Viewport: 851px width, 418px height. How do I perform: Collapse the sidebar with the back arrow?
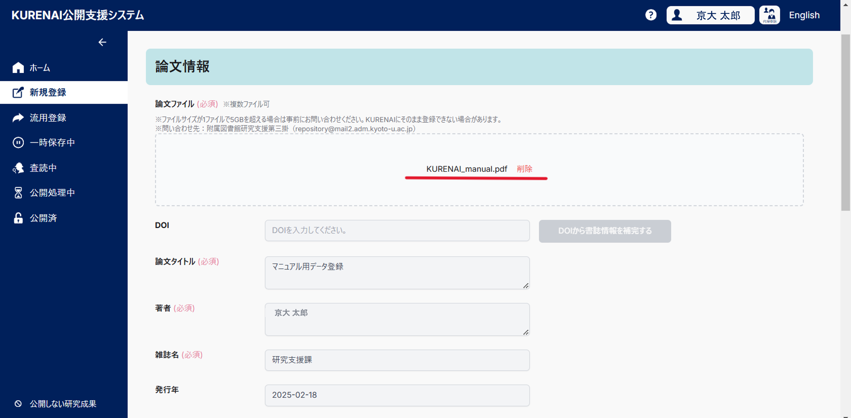pos(102,42)
